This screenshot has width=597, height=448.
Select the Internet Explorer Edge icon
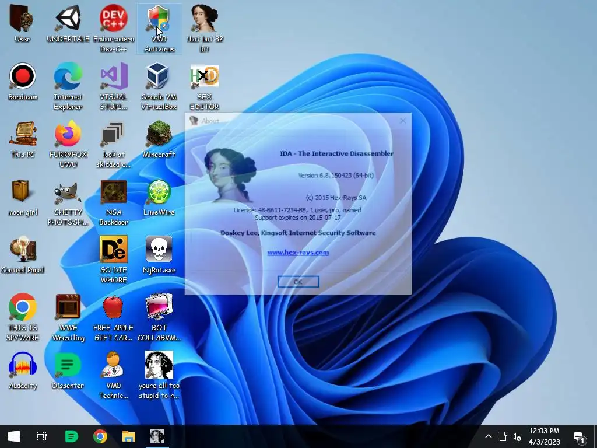click(x=68, y=86)
